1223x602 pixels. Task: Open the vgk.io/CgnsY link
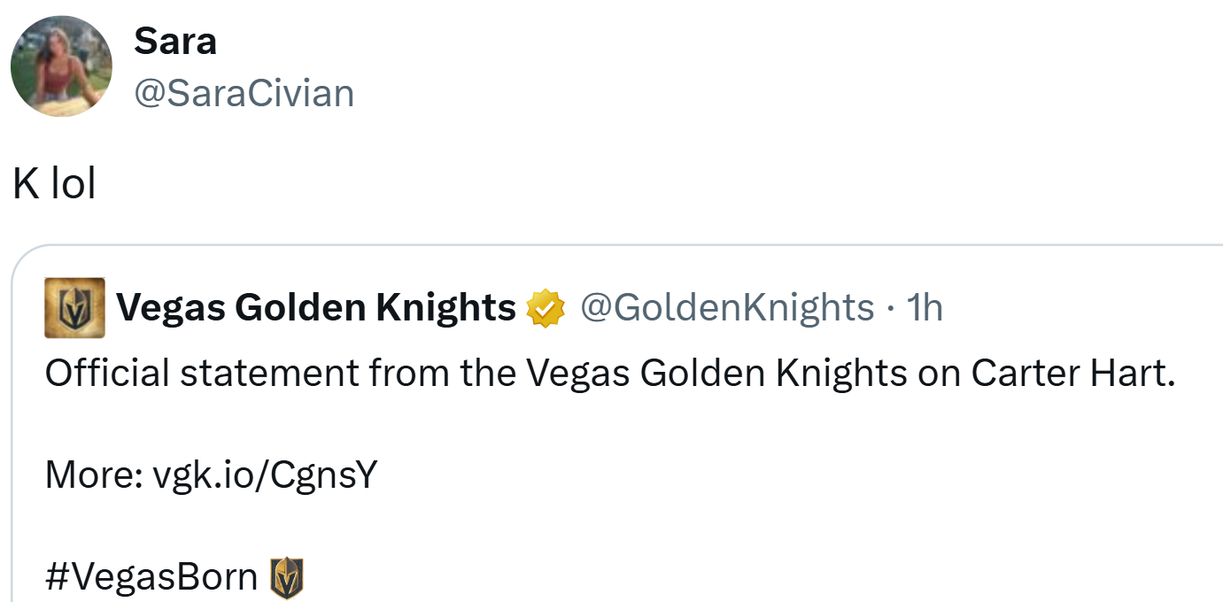click(266, 475)
